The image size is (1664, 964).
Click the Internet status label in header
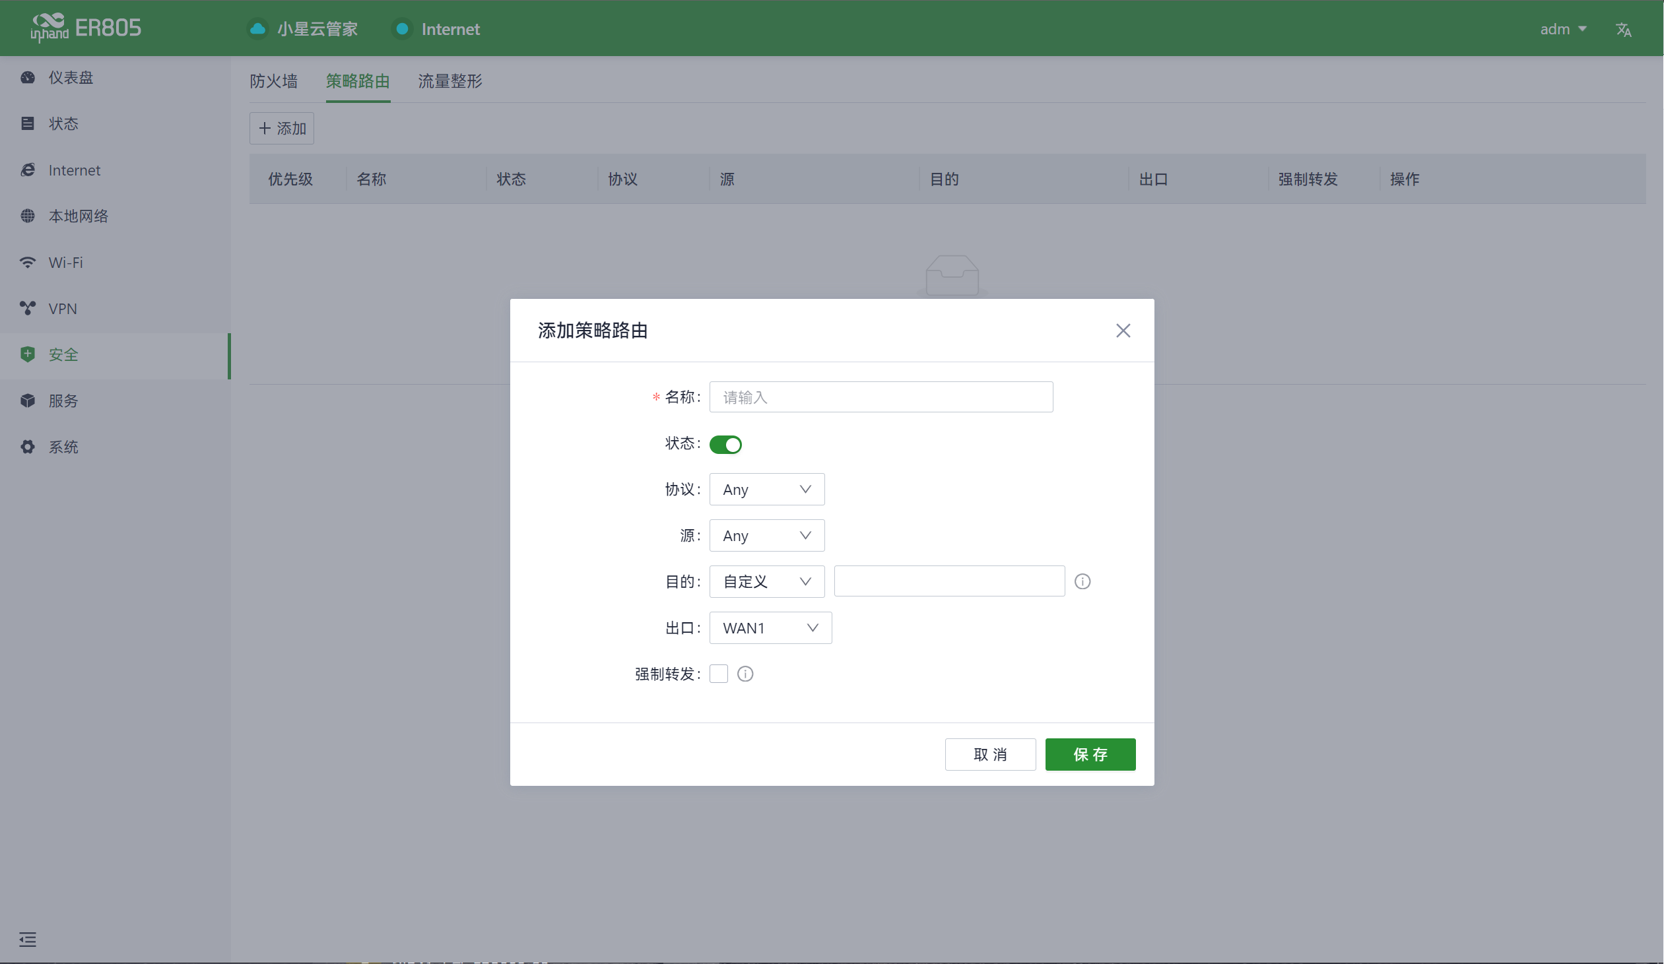pos(451,29)
